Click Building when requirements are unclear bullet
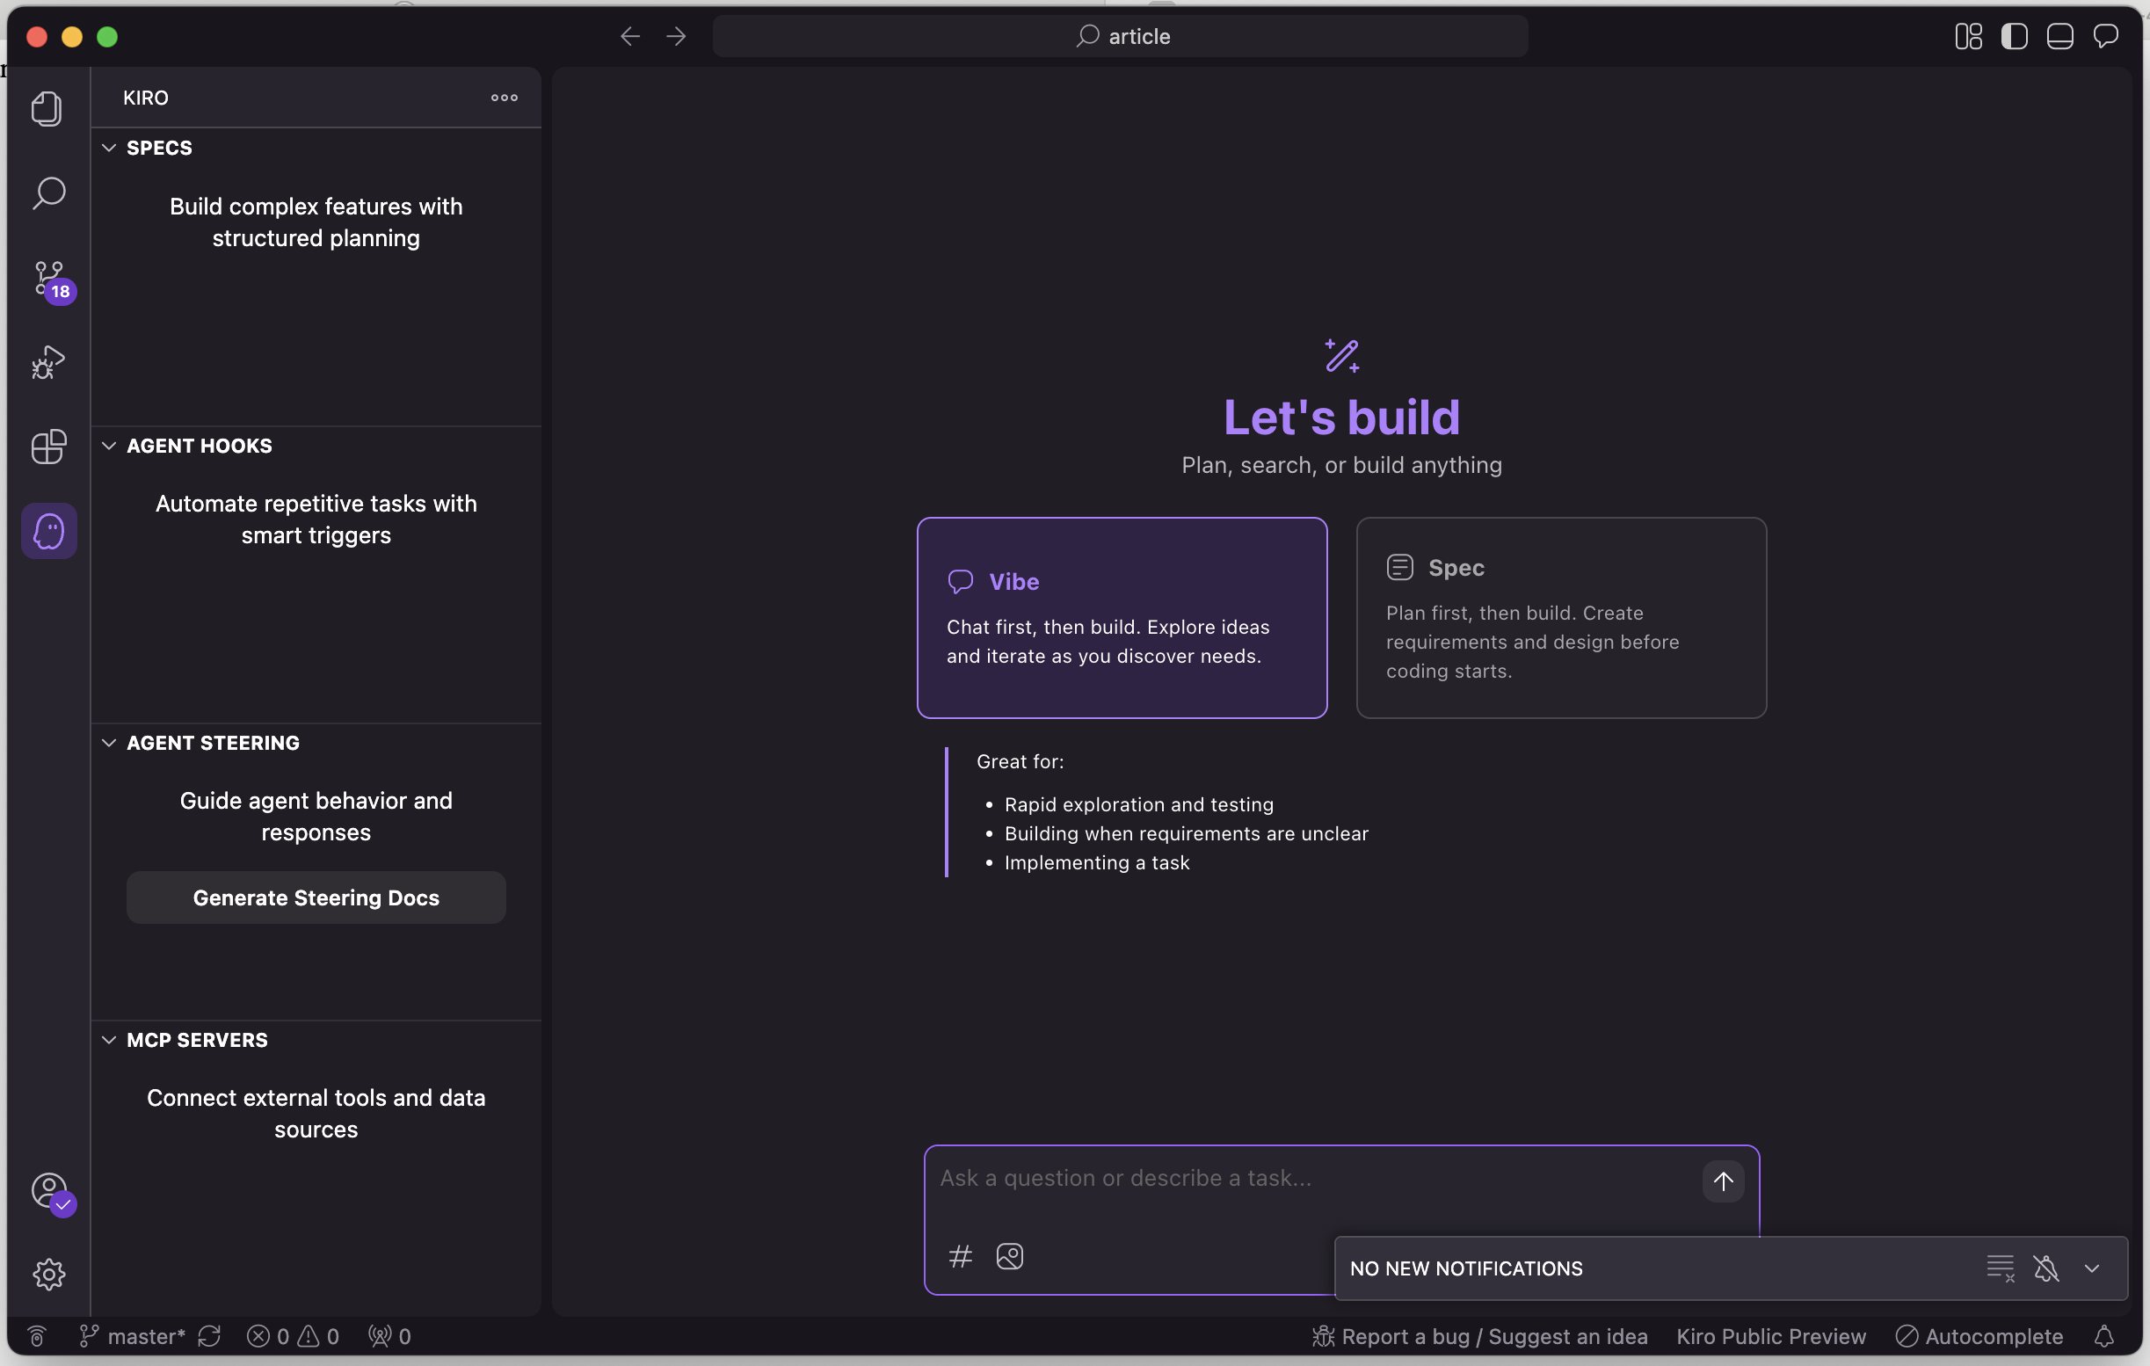This screenshot has width=2150, height=1366. [1186, 834]
